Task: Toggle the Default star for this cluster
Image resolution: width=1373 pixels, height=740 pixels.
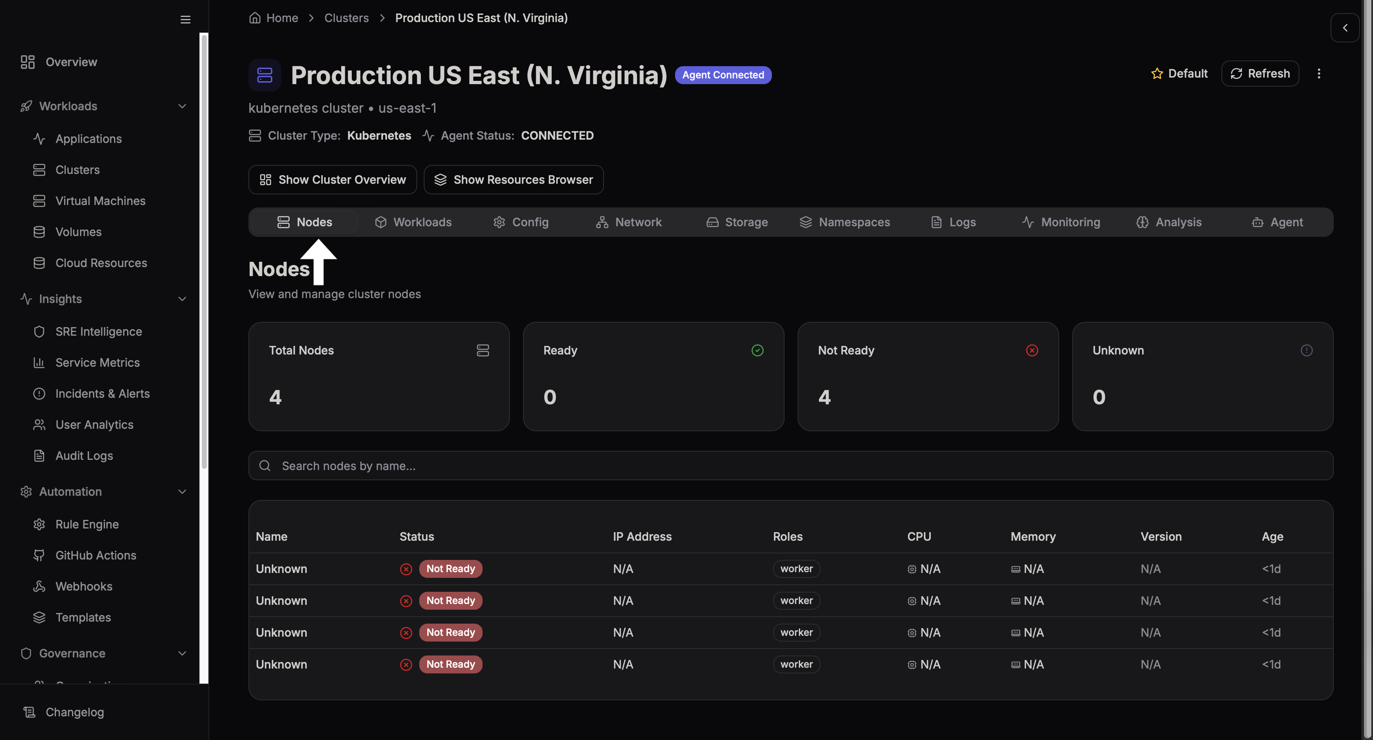Action: (x=1156, y=74)
